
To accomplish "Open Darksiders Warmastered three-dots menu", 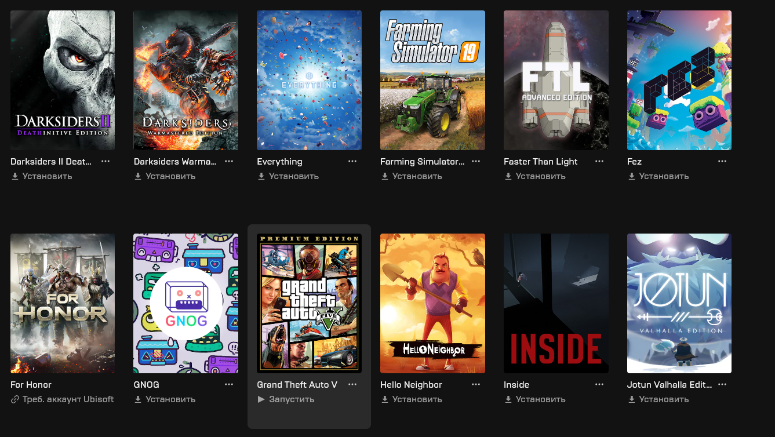I will click(229, 161).
